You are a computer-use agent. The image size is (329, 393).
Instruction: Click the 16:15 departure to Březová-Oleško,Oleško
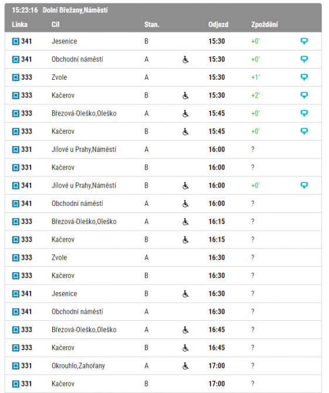(217, 222)
